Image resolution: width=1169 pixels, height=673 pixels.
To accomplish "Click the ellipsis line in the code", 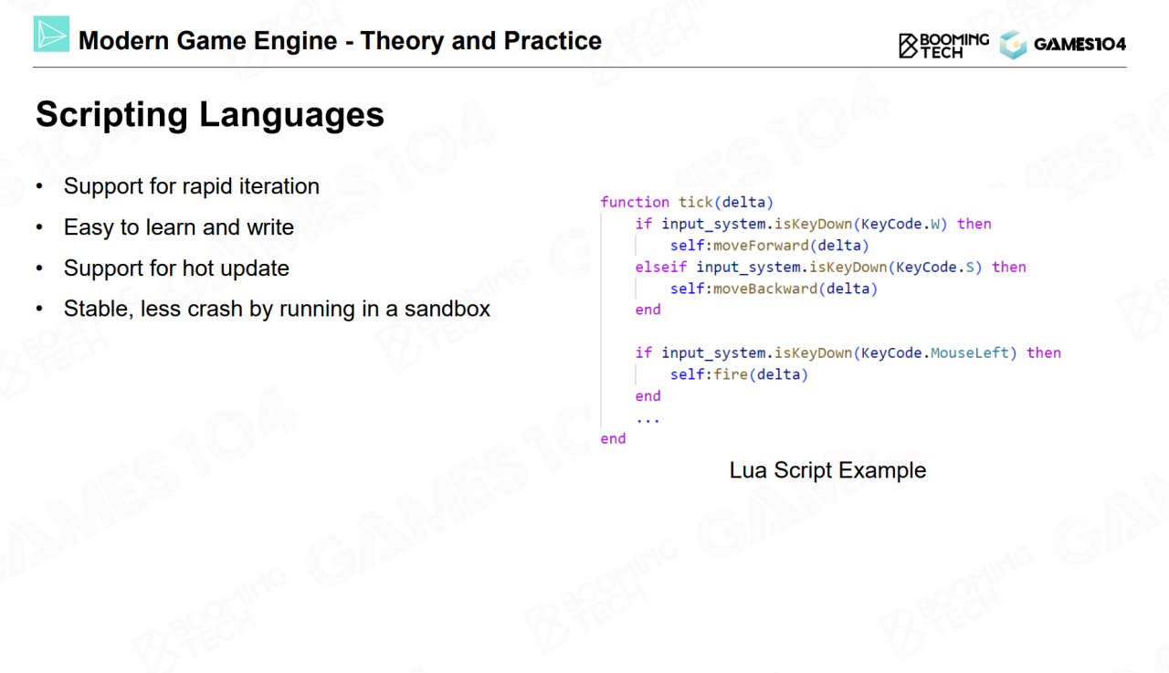I will pyautogui.click(x=648, y=417).
